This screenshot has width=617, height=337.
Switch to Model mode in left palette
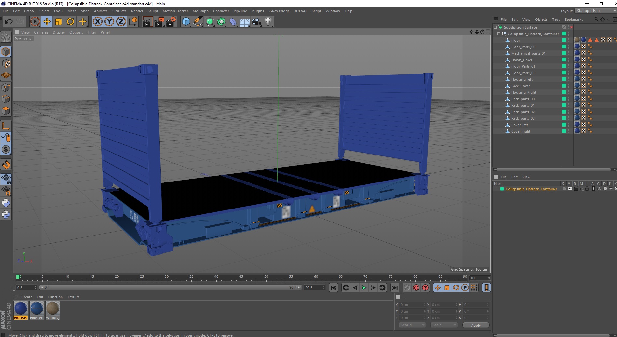click(6, 52)
